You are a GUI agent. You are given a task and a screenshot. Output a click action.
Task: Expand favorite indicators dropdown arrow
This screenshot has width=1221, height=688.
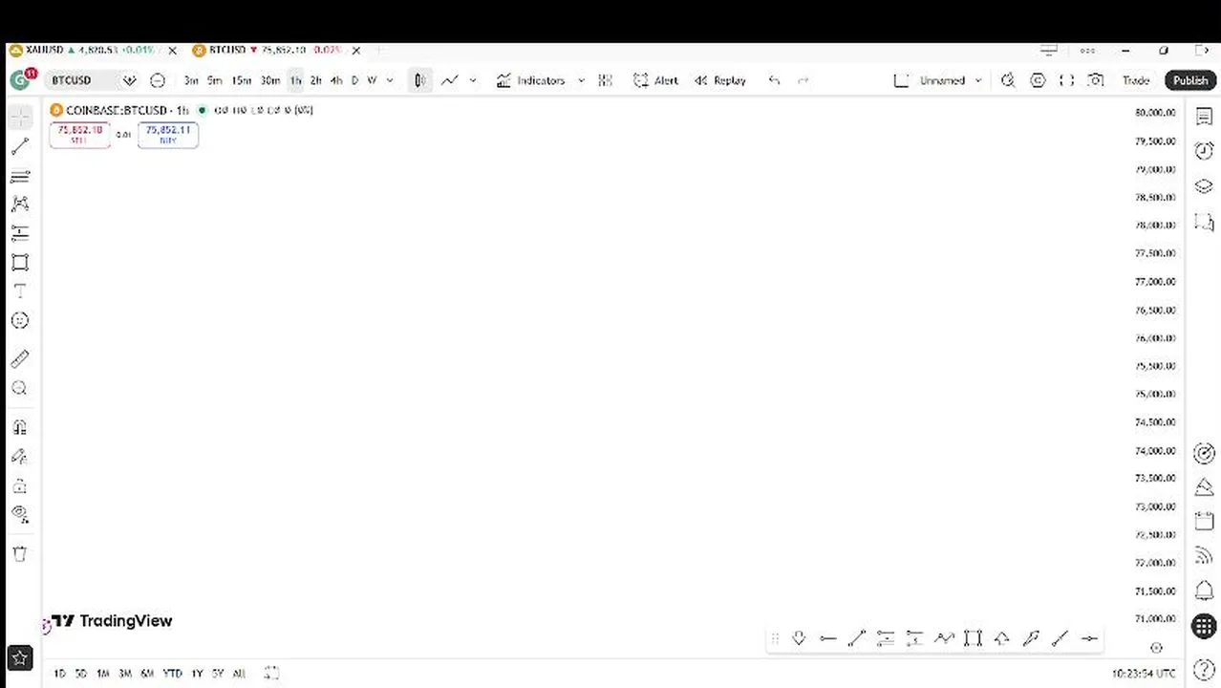coord(581,80)
